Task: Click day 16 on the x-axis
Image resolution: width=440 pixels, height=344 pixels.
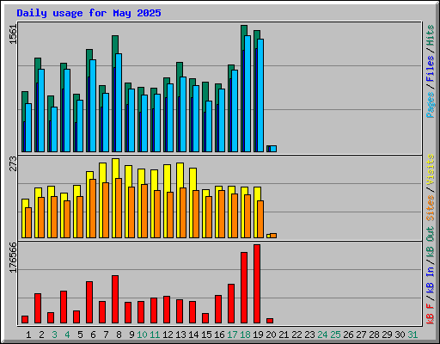Action: 219,335
